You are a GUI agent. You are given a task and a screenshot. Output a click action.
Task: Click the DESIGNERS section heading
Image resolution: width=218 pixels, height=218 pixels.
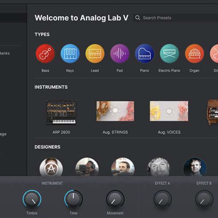47,147
